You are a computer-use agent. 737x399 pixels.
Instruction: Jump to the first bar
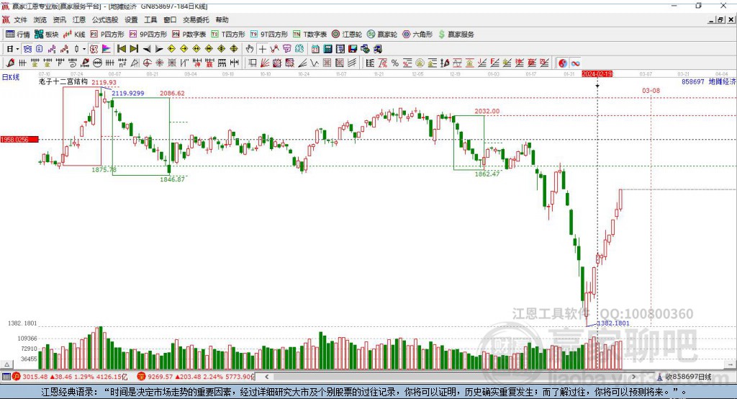(121, 49)
